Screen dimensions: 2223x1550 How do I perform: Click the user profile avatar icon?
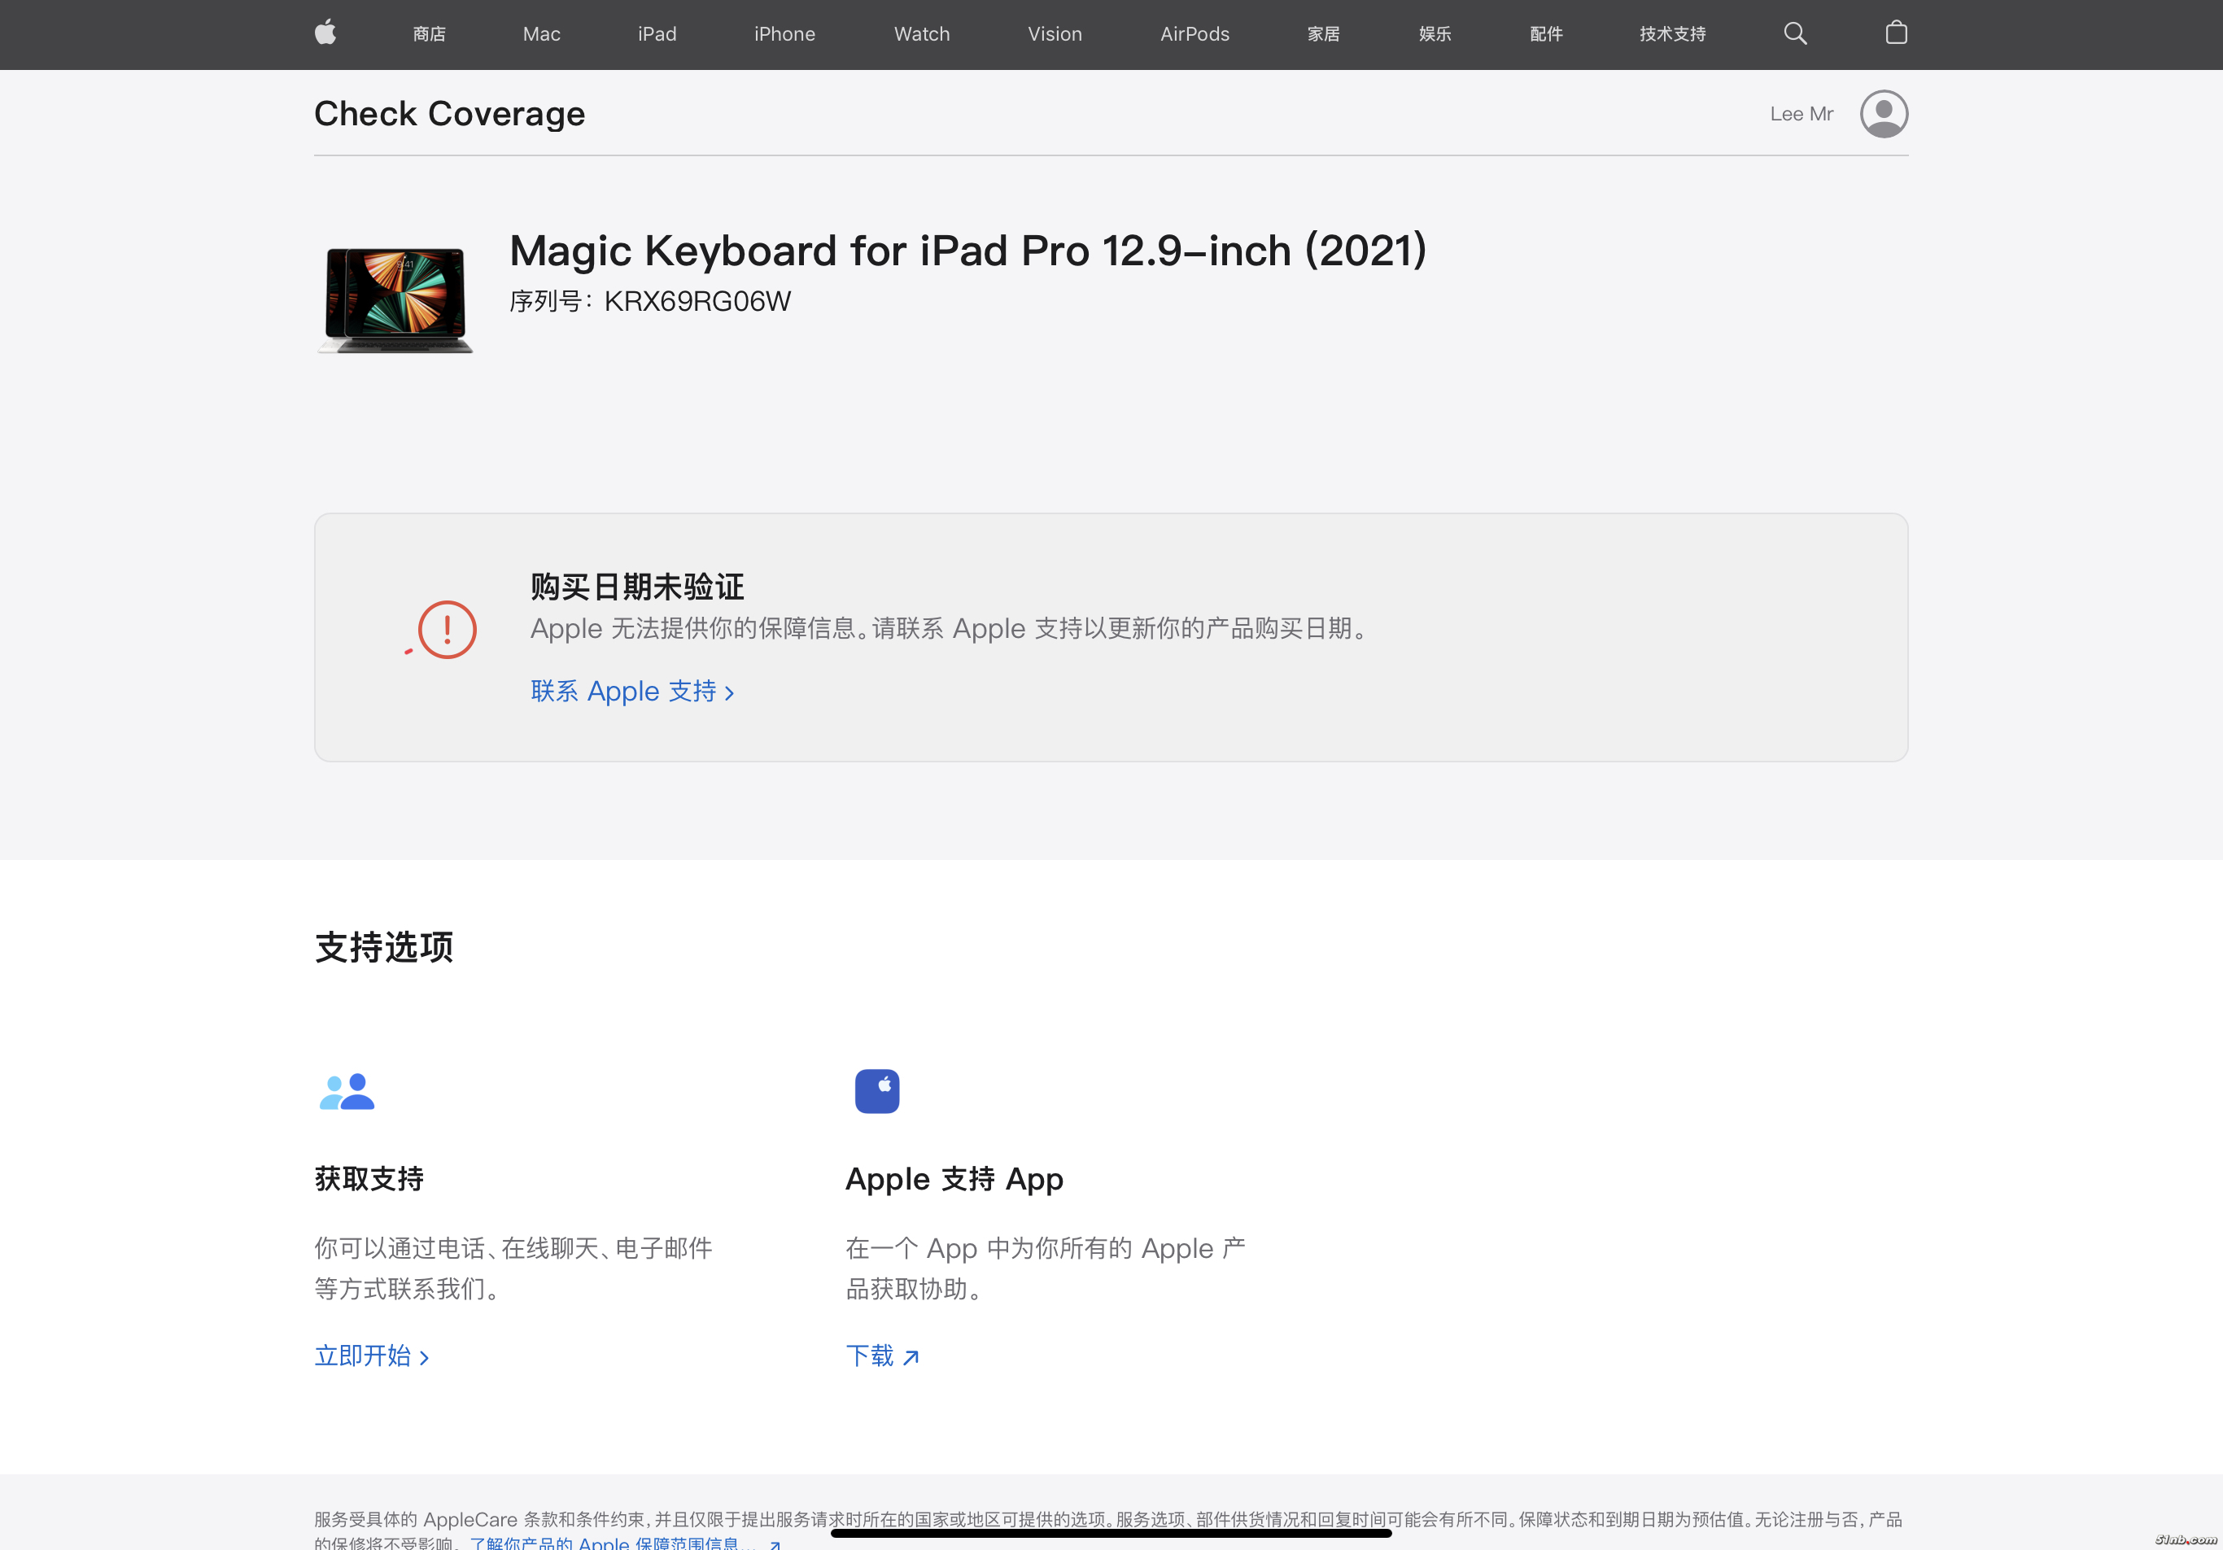coord(1883,114)
